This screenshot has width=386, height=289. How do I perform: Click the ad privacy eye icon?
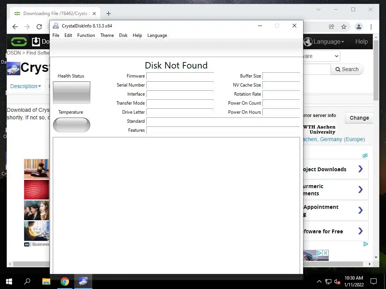[x=365, y=155]
